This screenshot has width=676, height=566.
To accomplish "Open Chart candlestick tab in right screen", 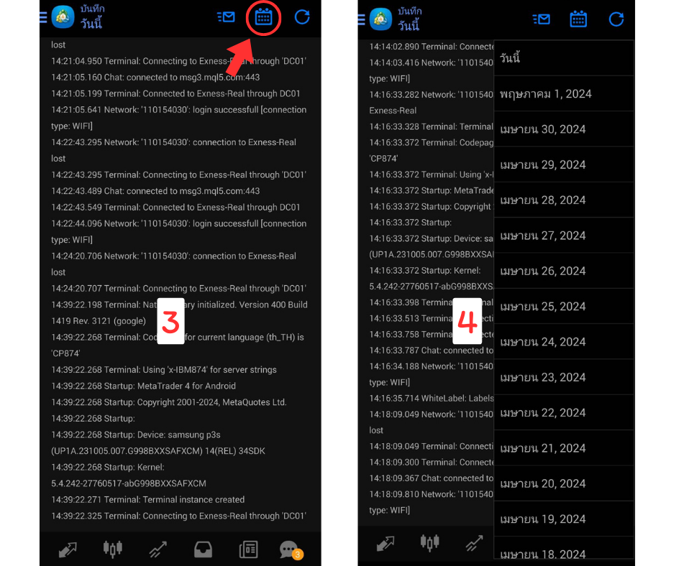I will click(430, 542).
